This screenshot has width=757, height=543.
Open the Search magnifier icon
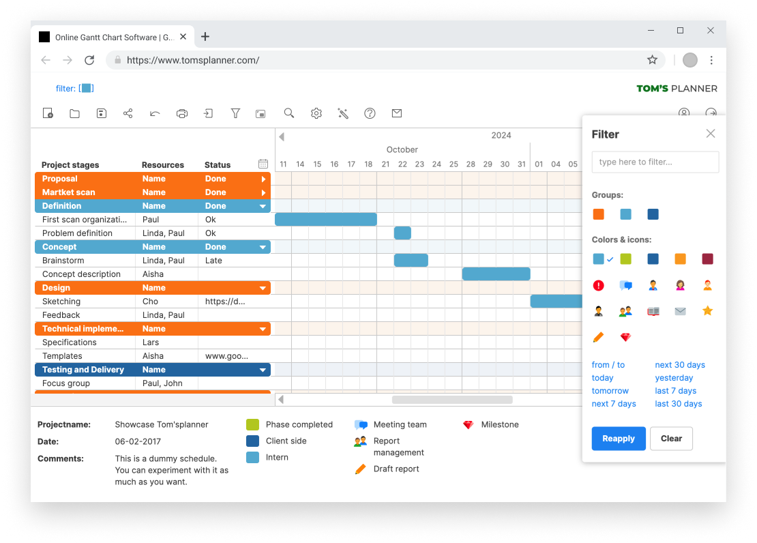288,113
